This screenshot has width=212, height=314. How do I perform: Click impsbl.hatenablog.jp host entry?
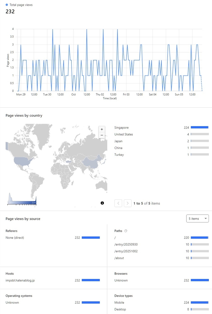(x=20, y=280)
